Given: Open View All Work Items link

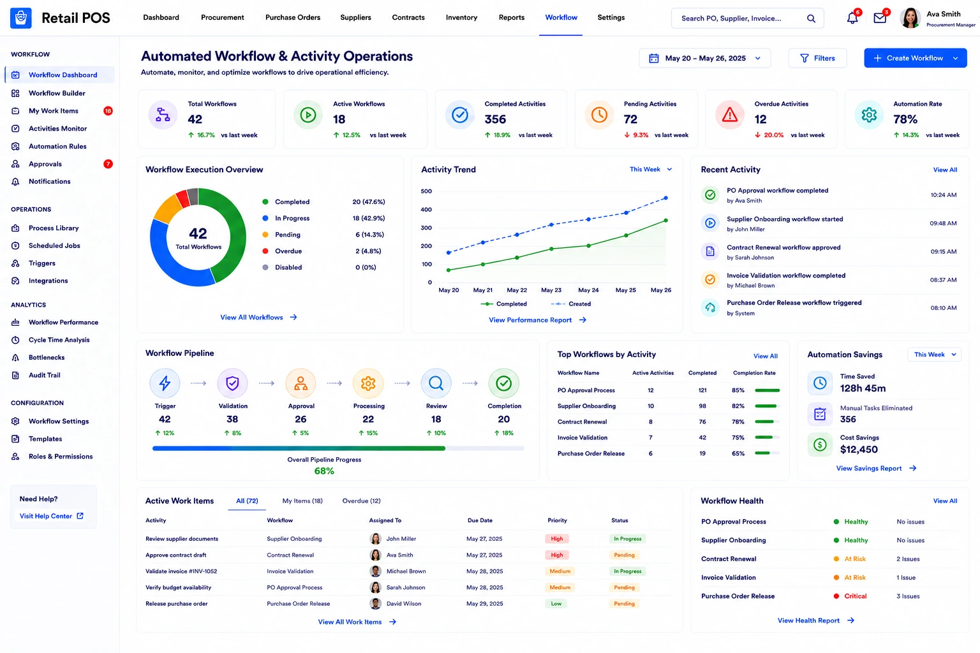Looking at the screenshot, I should [x=357, y=622].
